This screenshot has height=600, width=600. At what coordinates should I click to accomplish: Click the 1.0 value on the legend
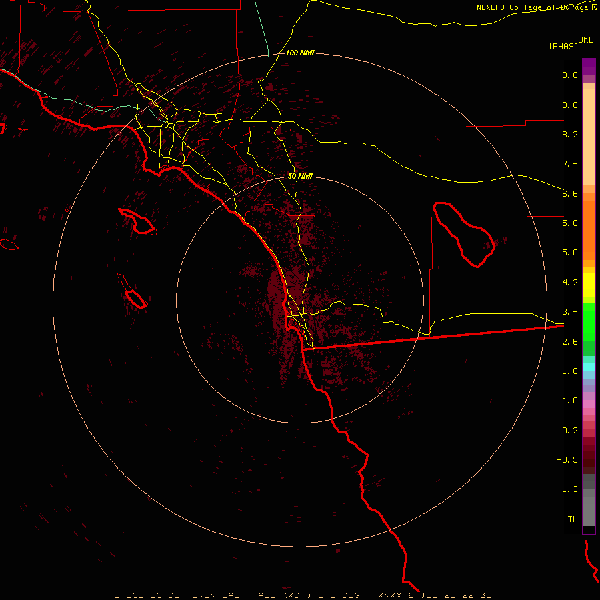(570, 401)
